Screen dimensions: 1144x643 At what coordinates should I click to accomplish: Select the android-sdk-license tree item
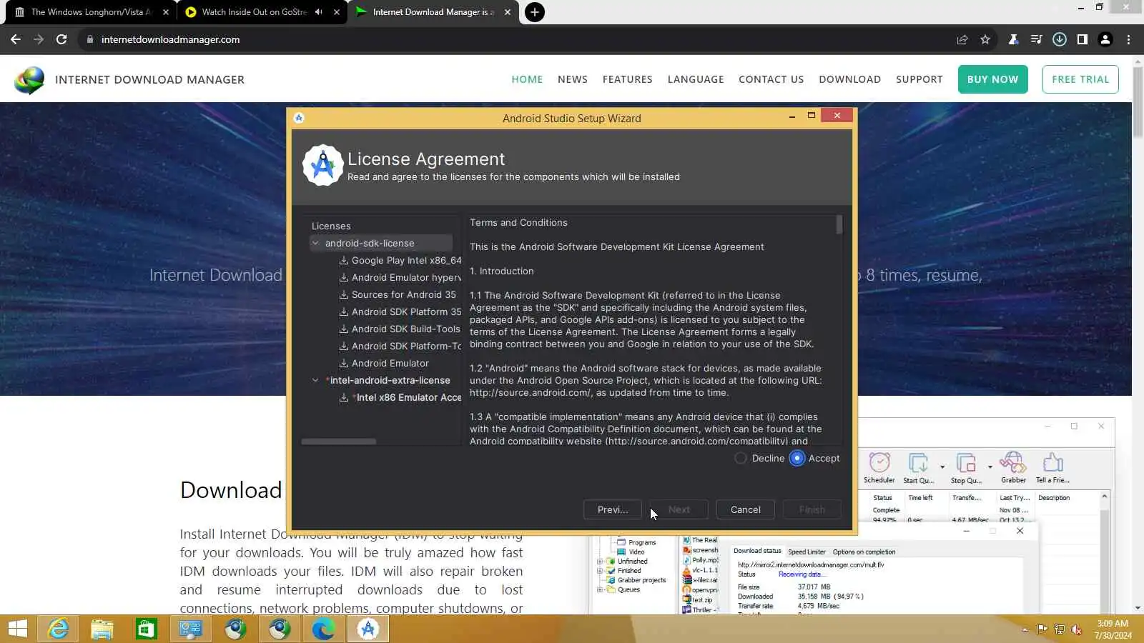point(370,244)
